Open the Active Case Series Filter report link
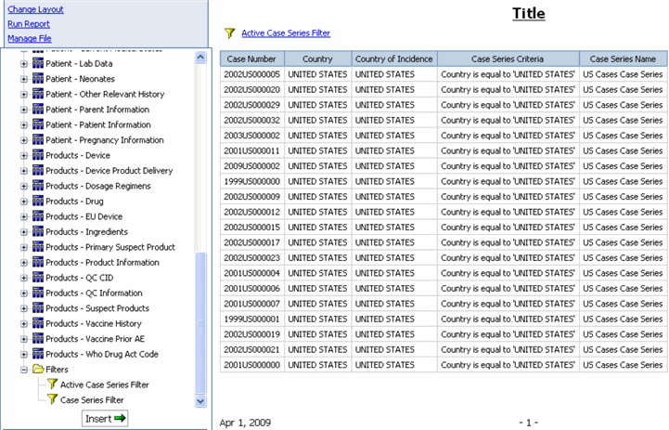 286,33
